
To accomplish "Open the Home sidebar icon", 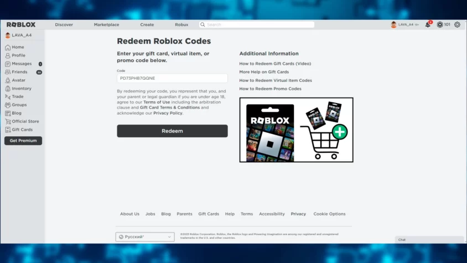I will pyautogui.click(x=8, y=47).
